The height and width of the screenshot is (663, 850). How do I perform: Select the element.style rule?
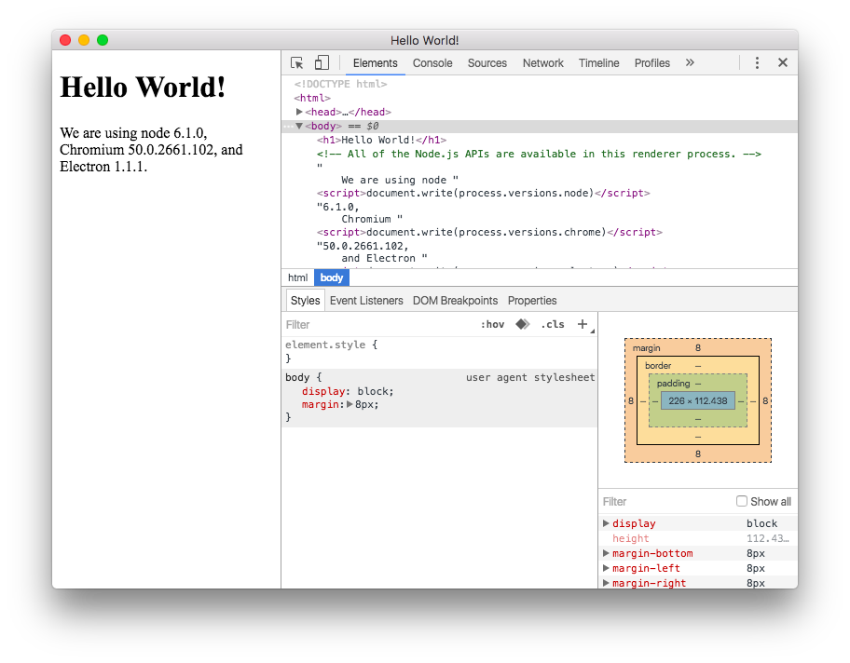[331, 345]
